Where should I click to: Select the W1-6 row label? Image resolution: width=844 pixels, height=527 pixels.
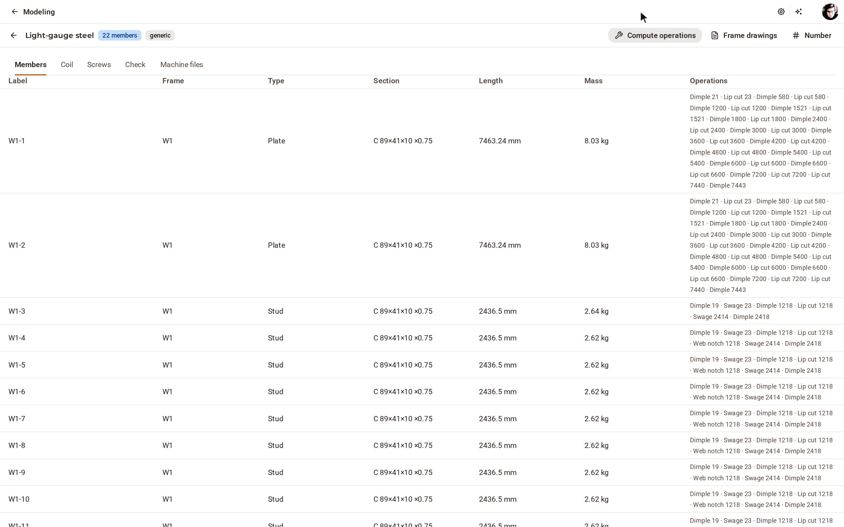point(17,392)
